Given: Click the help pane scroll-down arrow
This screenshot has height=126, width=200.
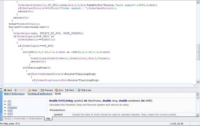Looking at the screenshot, I should [x=197, y=115].
